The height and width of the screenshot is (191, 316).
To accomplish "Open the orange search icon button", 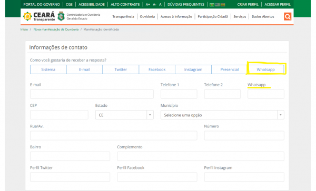I will click(288, 16).
